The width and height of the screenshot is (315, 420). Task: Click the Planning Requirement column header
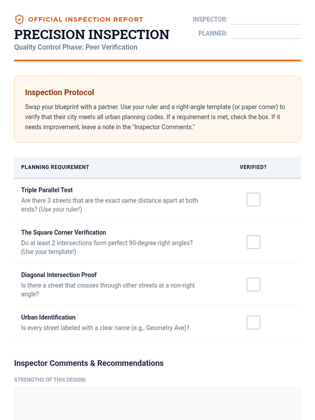coord(55,167)
